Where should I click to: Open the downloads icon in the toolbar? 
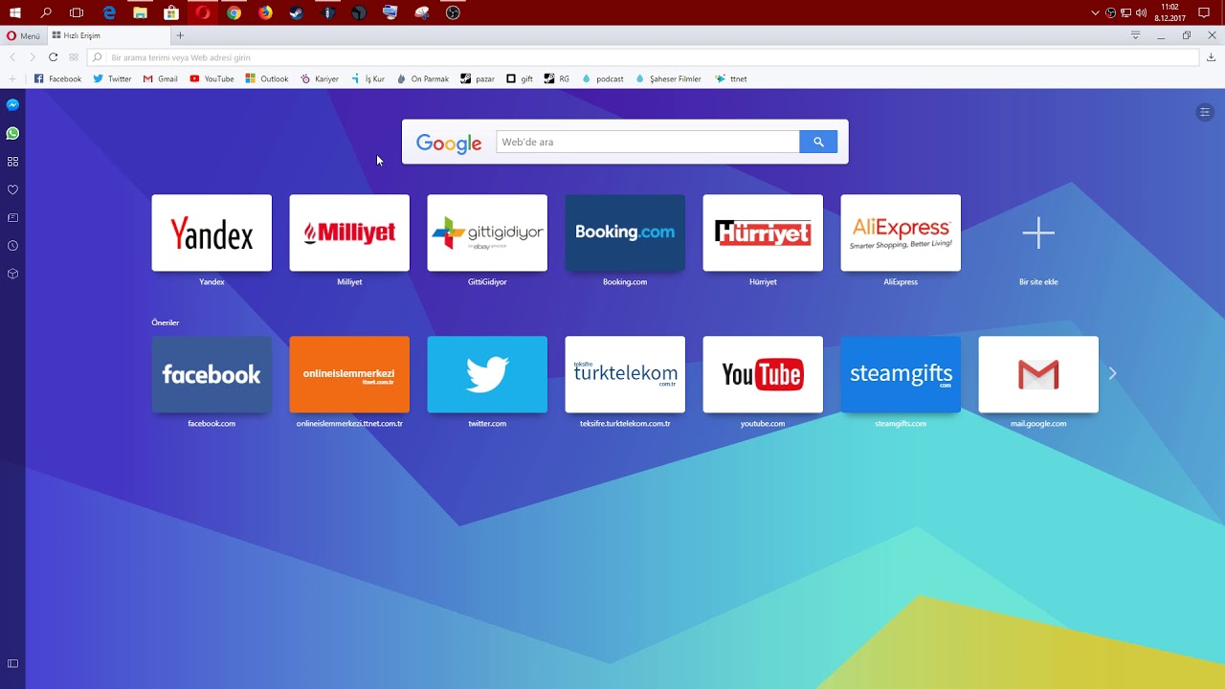[1212, 57]
